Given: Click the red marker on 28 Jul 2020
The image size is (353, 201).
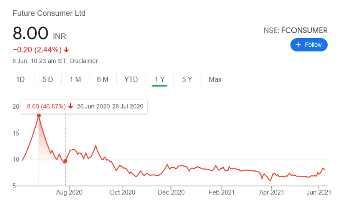Looking at the screenshot, I should pyautogui.click(x=66, y=161).
